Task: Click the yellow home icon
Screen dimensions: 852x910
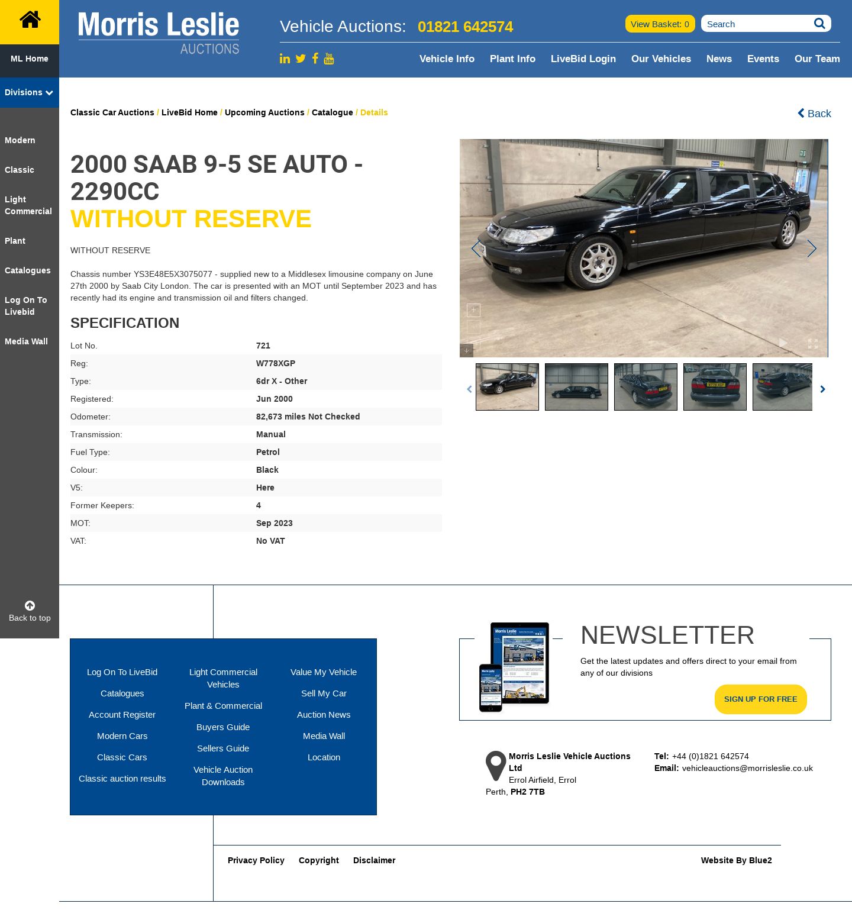Action: coord(30,20)
